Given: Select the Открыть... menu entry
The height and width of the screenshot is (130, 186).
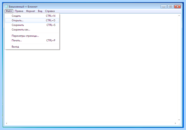Looking at the screenshot, I should [32, 20].
